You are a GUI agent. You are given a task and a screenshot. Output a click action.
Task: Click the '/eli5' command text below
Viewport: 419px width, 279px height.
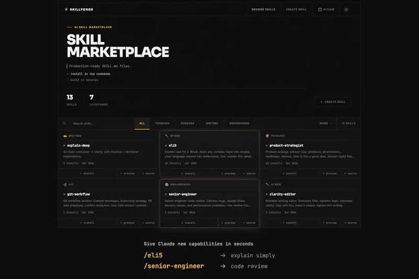[153, 255]
